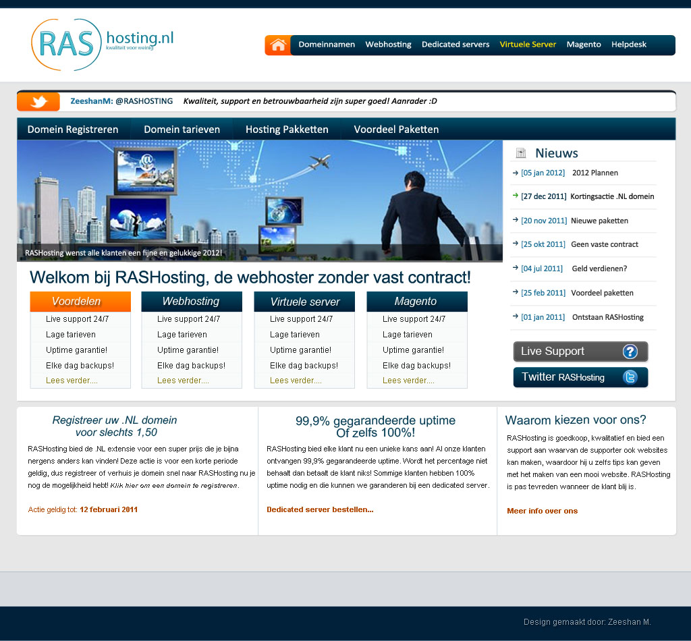Click the ZeeshanM Twitter username

(x=92, y=101)
